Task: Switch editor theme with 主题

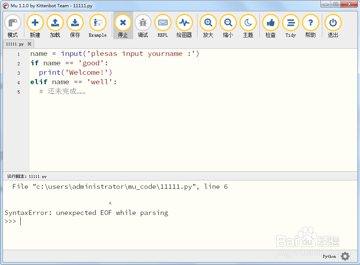Action: click(x=248, y=23)
